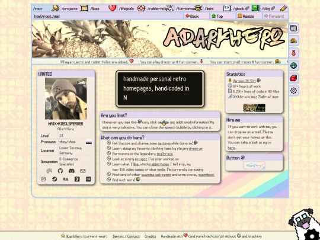Image resolution: width=320 pixels, height=240 pixels.
Task: Open the /likes tab with heart
Action: 103,8
